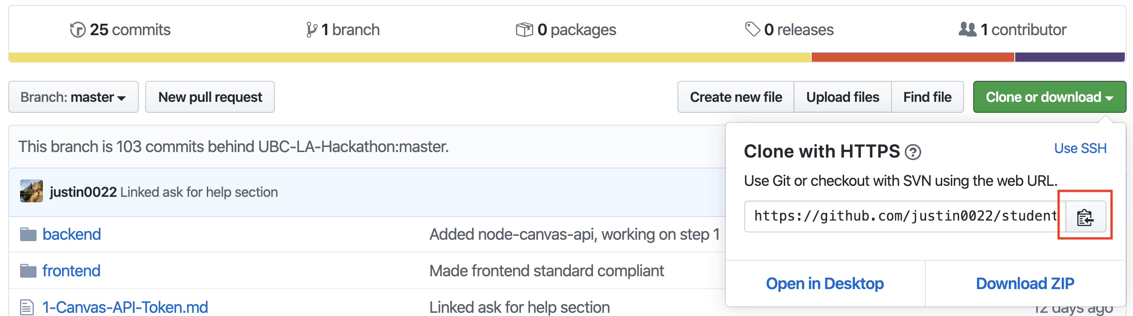The image size is (1133, 316).
Task: Click the commits history icon
Action: pyautogui.click(x=78, y=30)
